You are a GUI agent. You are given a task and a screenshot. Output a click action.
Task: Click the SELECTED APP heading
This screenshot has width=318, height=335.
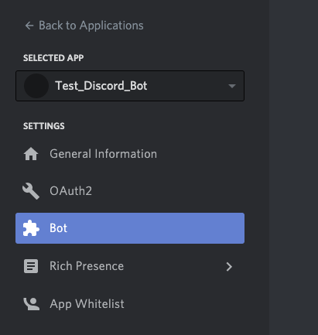tap(53, 58)
